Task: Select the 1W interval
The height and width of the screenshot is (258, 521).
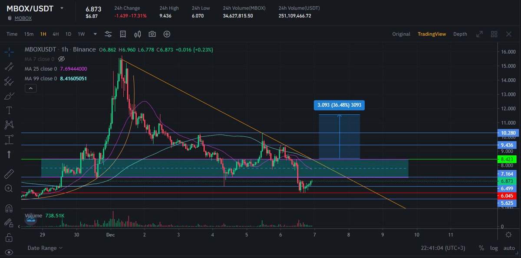Action: pyautogui.click(x=81, y=34)
